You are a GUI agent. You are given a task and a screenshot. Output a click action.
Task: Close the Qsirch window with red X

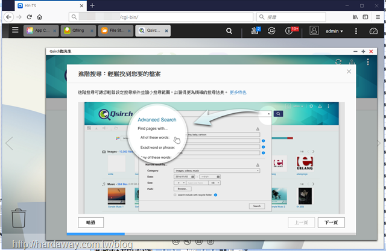[x=371, y=51]
